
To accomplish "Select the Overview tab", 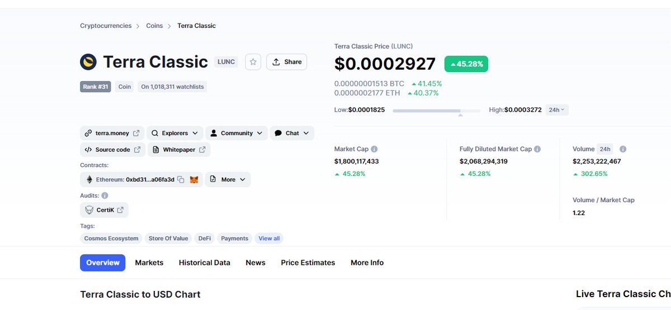I will pyautogui.click(x=103, y=263).
